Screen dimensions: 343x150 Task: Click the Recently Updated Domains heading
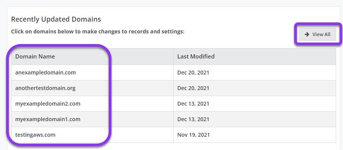tap(56, 19)
